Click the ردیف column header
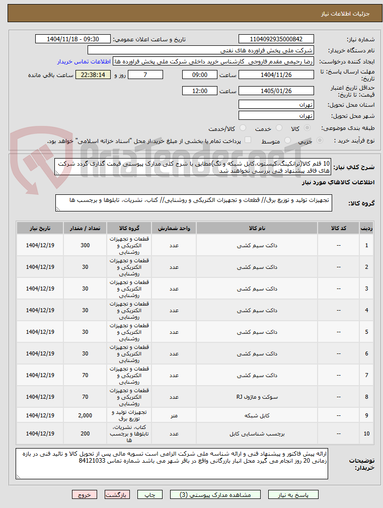Image resolution: width=383 pixels, height=508 pixels. pos(366,228)
